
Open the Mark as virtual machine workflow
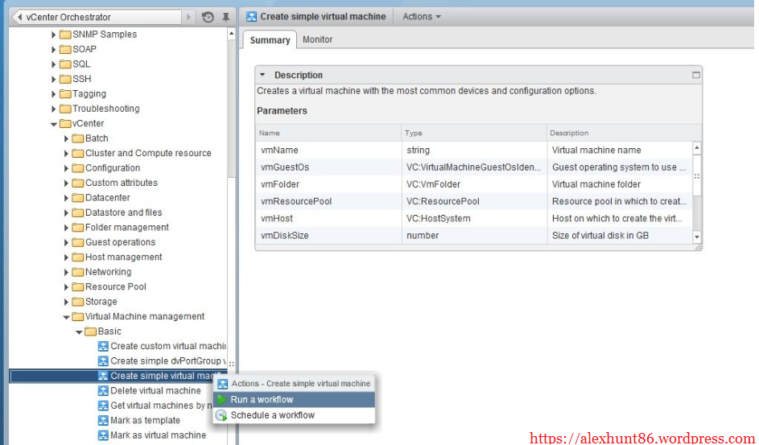(x=158, y=435)
